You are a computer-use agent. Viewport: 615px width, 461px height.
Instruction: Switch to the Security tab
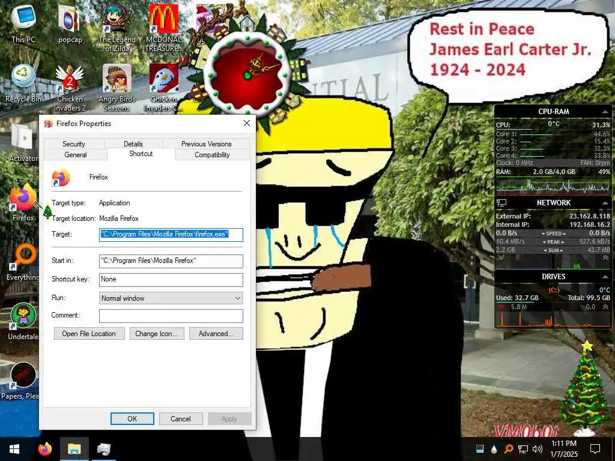[x=74, y=144]
